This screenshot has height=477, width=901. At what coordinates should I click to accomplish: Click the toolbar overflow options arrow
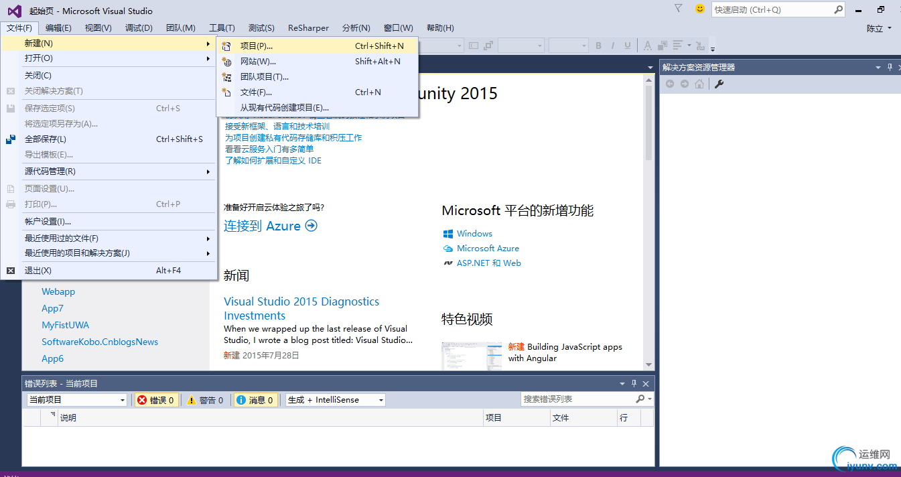713,48
